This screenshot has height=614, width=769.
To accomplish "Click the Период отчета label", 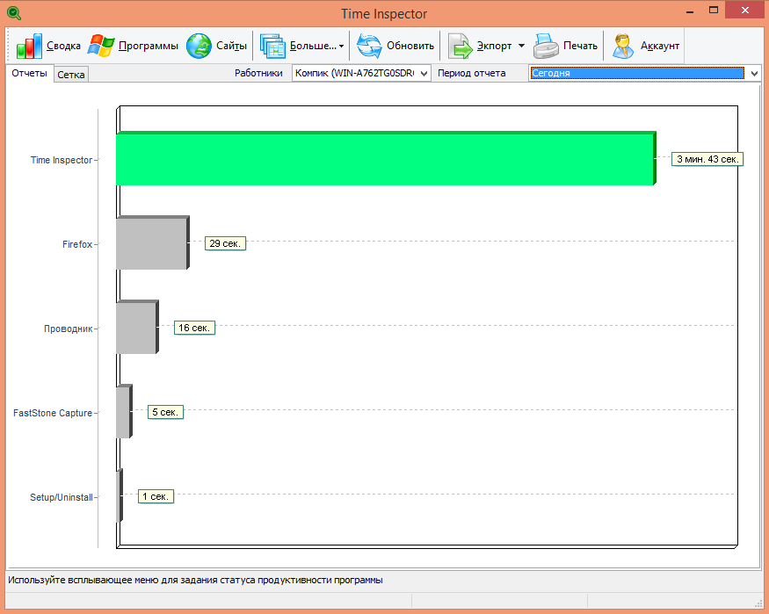I will click(471, 73).
